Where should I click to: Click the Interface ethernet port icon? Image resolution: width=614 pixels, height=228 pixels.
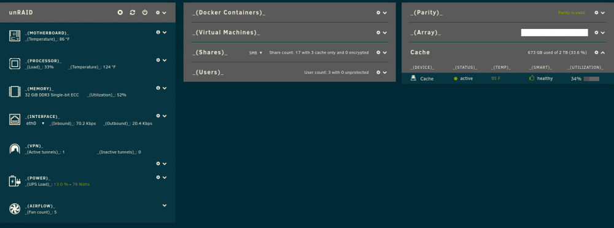point(15,119)
